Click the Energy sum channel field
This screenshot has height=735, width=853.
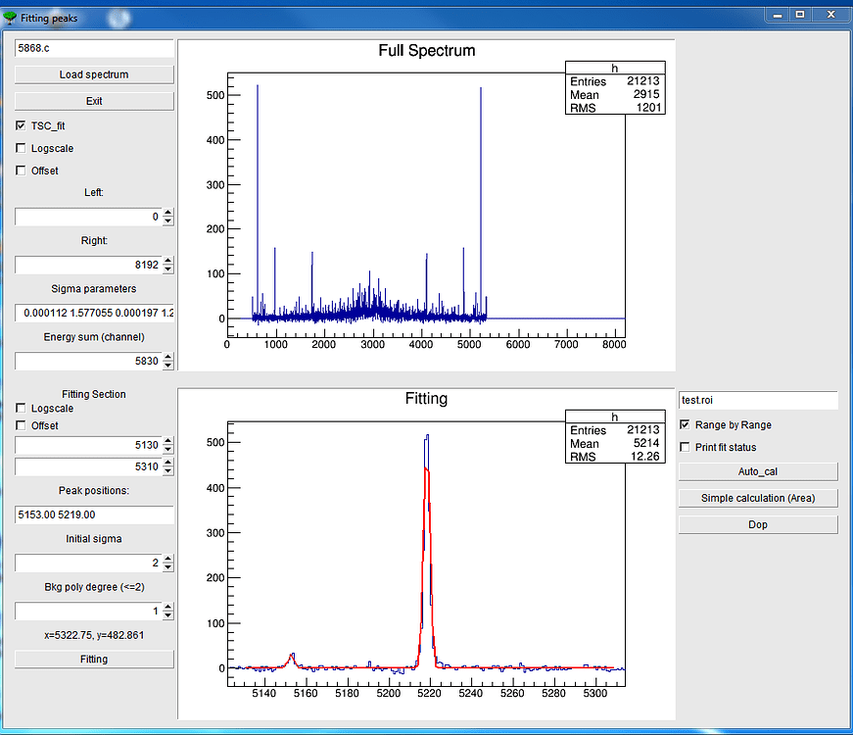[x=88, y=361]
